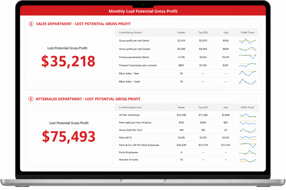Open the Number of techs trend sparkline
The height and width of the screenshot is (190, 286).
248,160
